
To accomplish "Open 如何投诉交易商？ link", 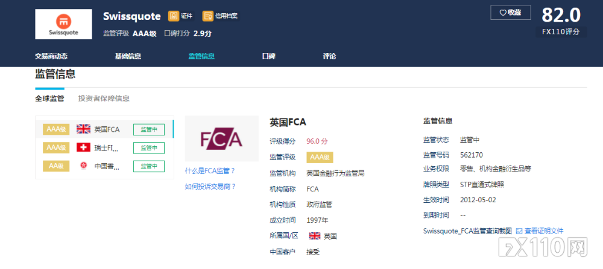I will point(210,187).
